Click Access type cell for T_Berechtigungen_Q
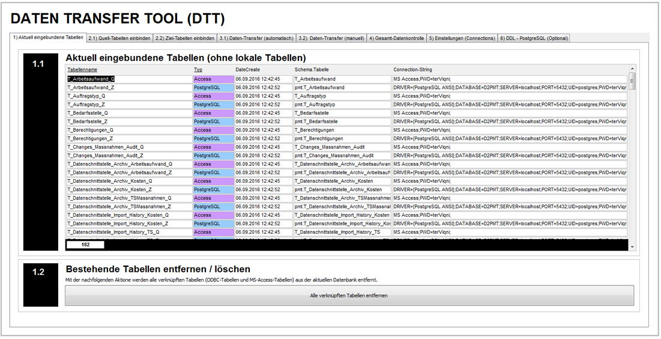The image size is (661, 339). (213, 130)
